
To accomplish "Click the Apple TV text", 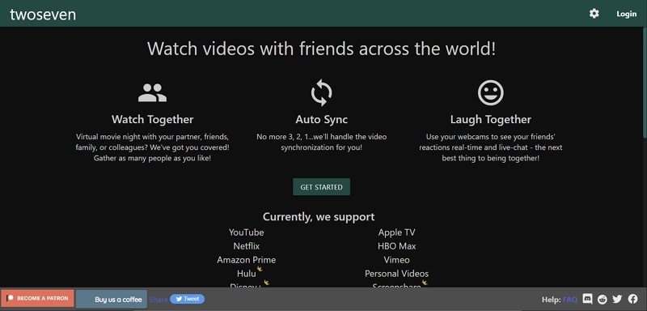I will (396, 232).
